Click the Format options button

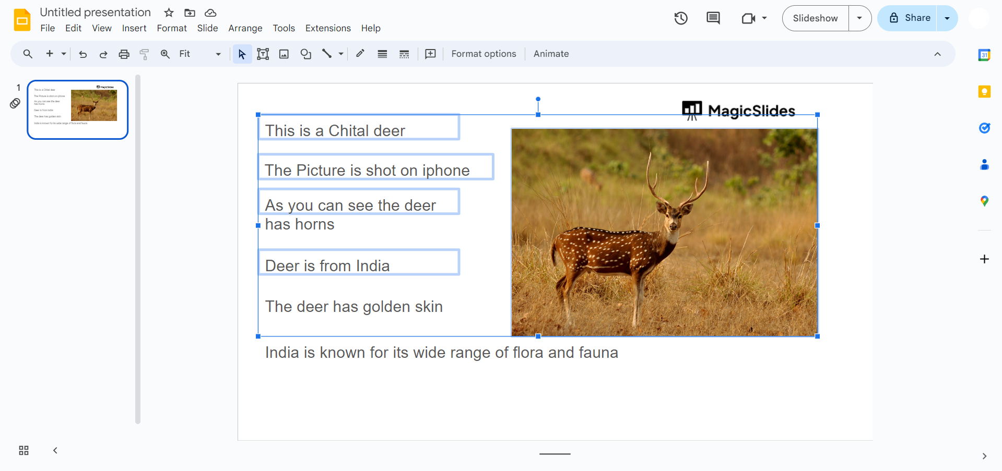pos(484,54)
